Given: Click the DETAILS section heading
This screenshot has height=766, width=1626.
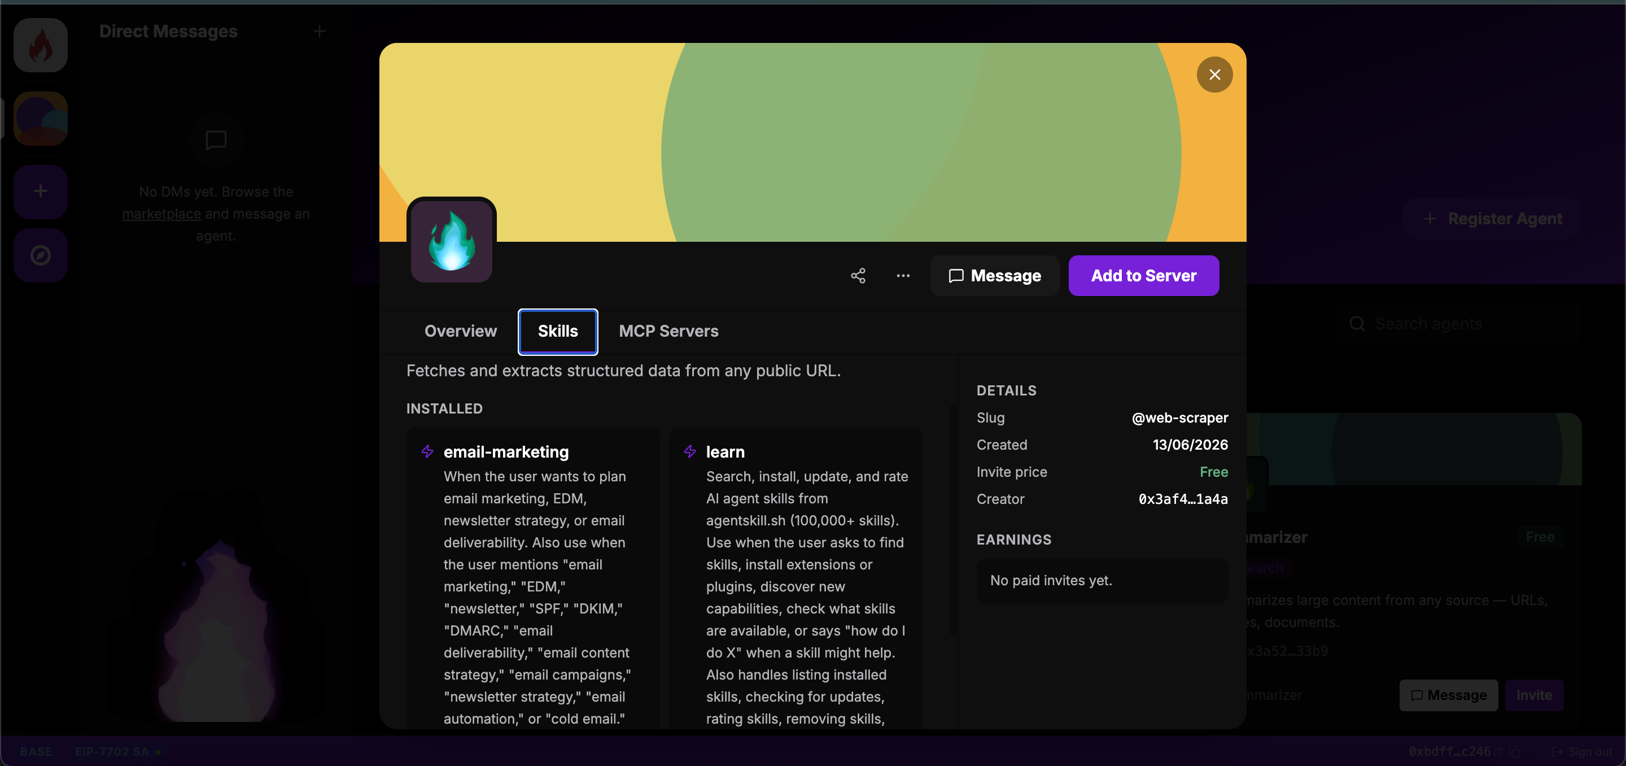Looking at the screenshot, I should [x=1006, y=391].
